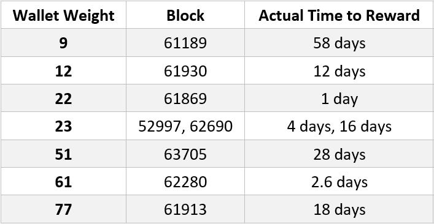The height and width of the screenshot is (224, 434).
Task: Select the wallet weight 9 cell
Action: [63, 43]
